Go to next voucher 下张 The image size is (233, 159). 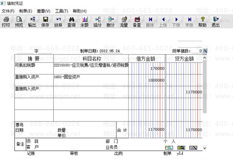coord(176,22)
